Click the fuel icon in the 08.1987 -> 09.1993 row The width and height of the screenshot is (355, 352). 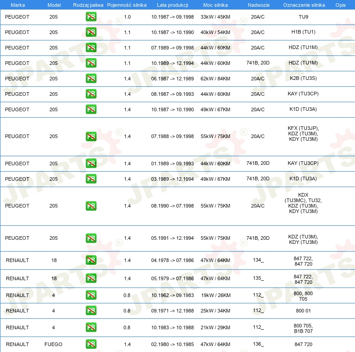91,94
